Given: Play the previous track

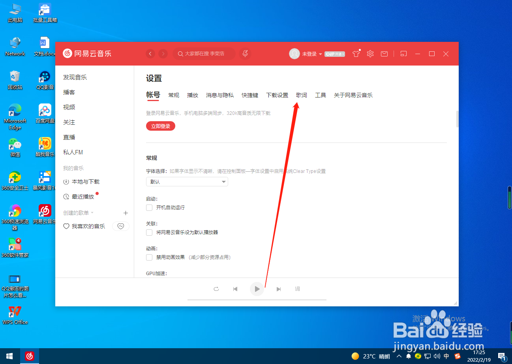Looking at the screenshot, I should tap(235, 289).
